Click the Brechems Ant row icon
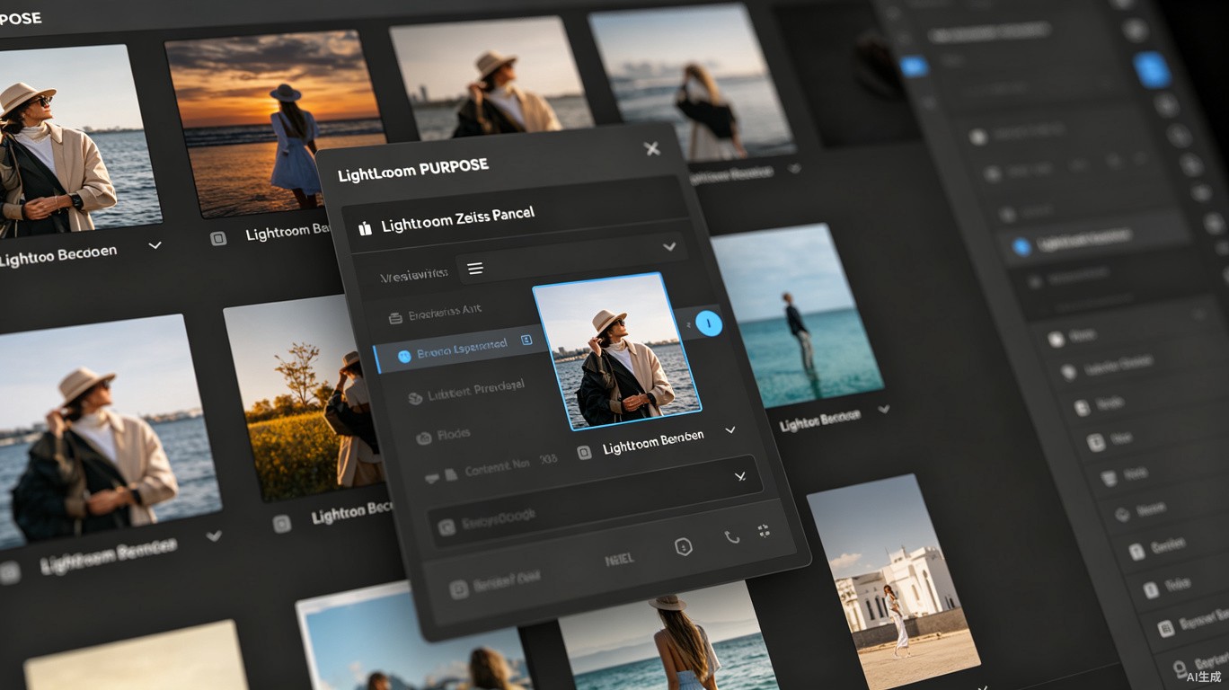The height and width of the screenshot is (690, 1229). [394, 317]
